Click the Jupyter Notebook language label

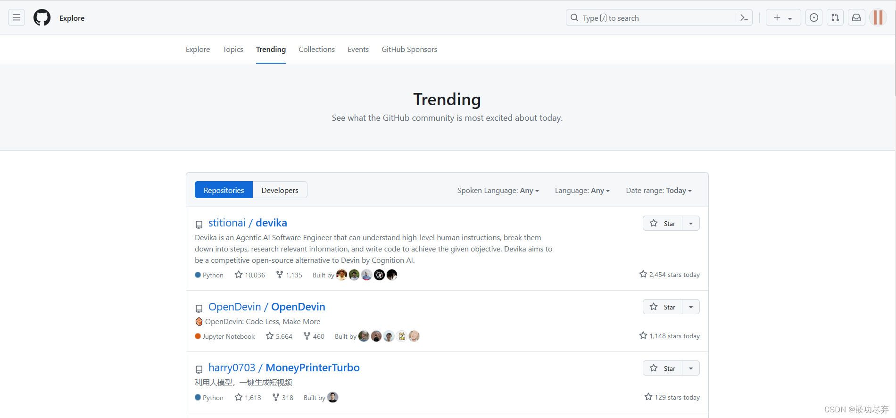(229, 336)
